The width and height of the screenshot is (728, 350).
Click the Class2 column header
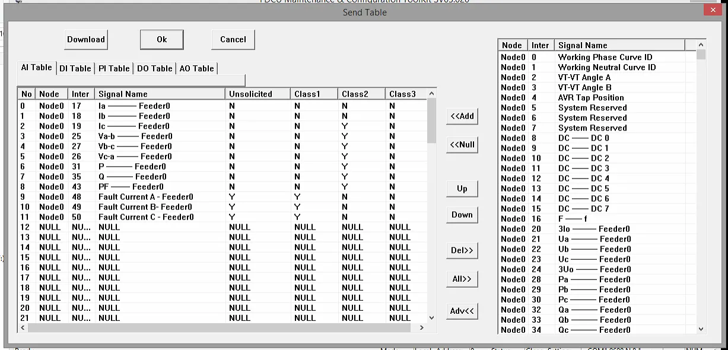point(362,94)
